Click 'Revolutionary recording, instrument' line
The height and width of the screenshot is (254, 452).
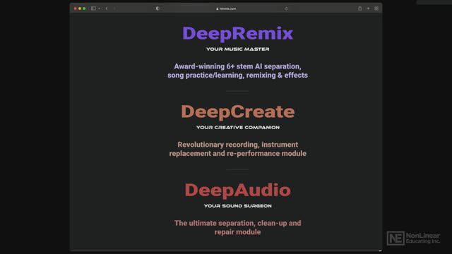click(238, 145)
